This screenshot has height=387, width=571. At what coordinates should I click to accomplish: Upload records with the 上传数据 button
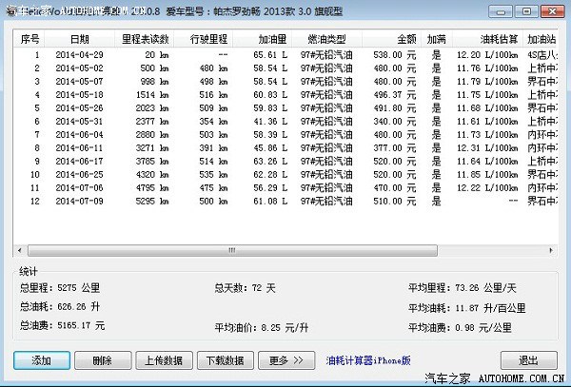click(164, 360)
